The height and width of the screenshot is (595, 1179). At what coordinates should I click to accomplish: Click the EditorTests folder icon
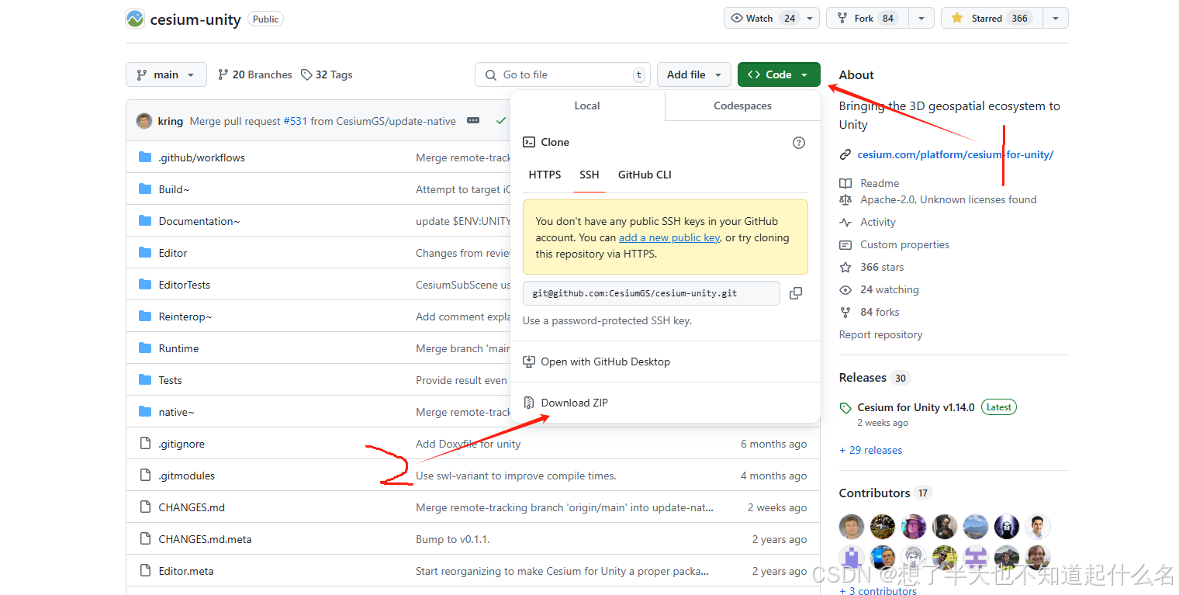point(145,285)
